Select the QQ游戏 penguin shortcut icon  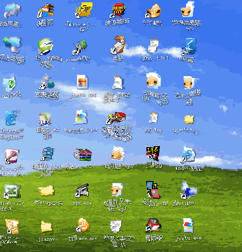46,11
